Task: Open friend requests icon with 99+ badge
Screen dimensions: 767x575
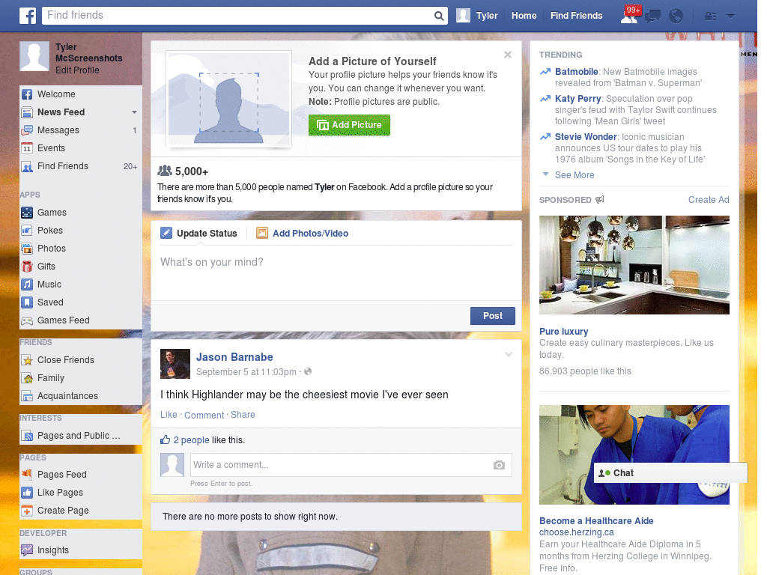Action: point(629,15)
